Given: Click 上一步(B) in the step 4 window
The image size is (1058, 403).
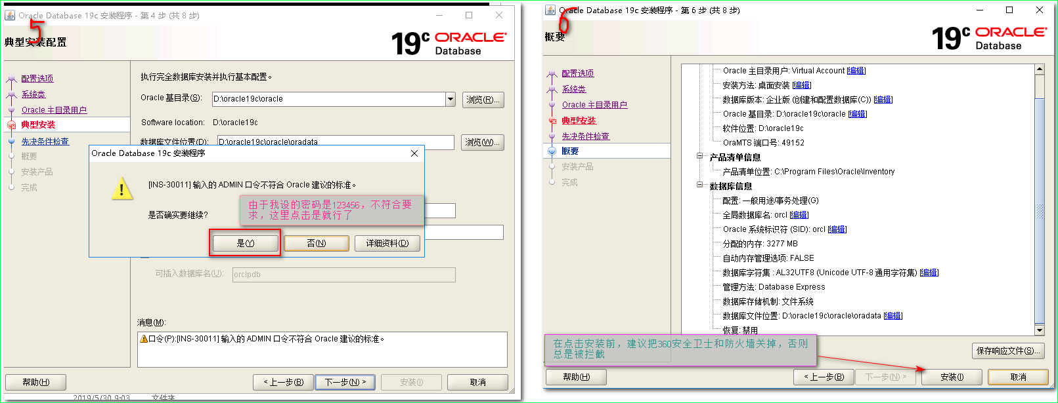Looking at the screenshot, I should pyautogui.click(x=284, y=382).
